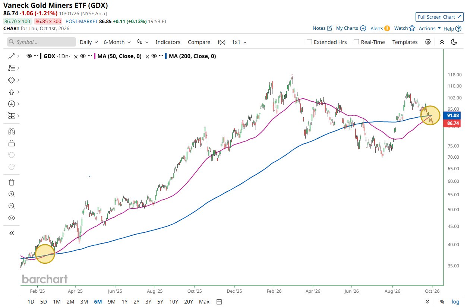
Task: Open options dots for MA (50) legend
Action: tap(91, 56)
